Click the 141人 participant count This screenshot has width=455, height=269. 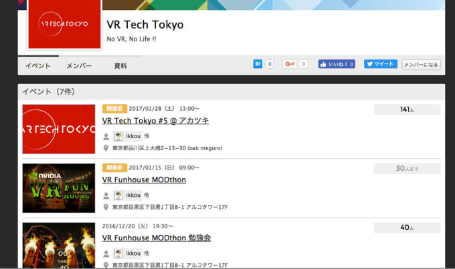click(x=407, y=109)
